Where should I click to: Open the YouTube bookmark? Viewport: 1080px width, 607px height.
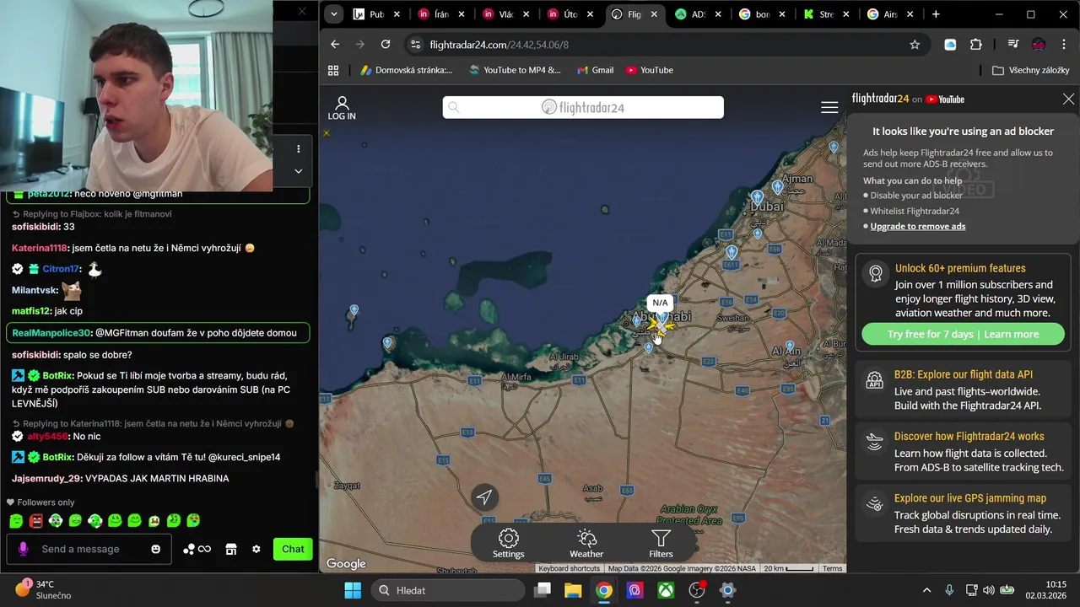pyautogui.click(x=649, y=70)
